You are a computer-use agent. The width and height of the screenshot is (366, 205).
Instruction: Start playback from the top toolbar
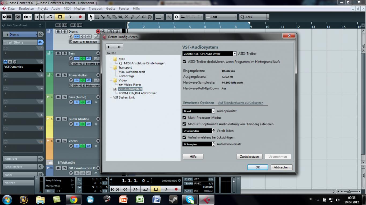click(70, 17)
